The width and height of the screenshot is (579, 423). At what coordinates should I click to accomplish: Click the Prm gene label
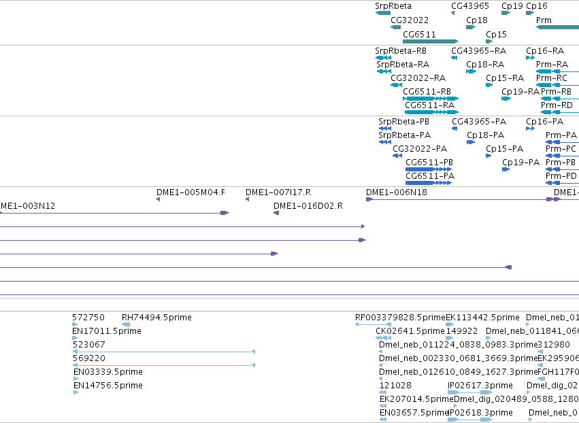point(544,20)
